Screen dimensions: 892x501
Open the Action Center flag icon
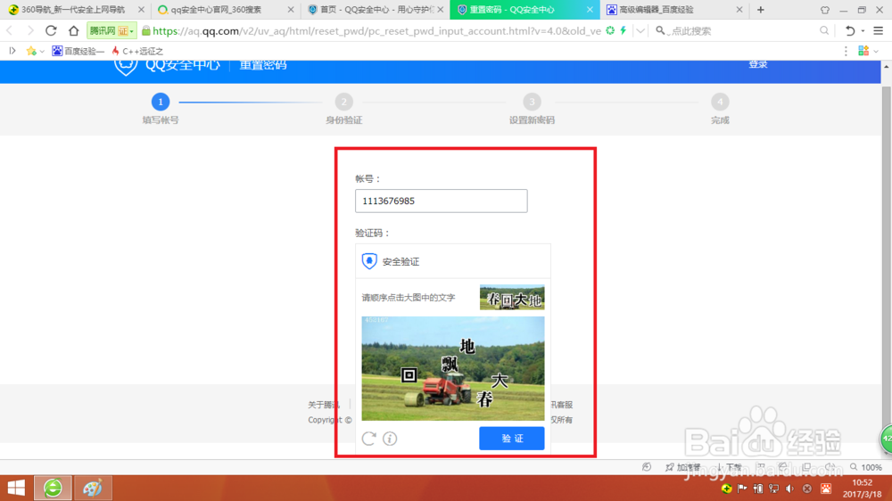pyautogui.click(x=742, y=489)
